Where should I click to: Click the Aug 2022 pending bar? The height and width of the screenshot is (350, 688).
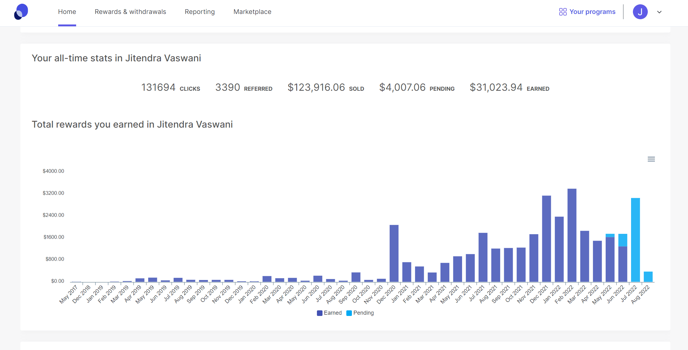[x=648, y=277]
